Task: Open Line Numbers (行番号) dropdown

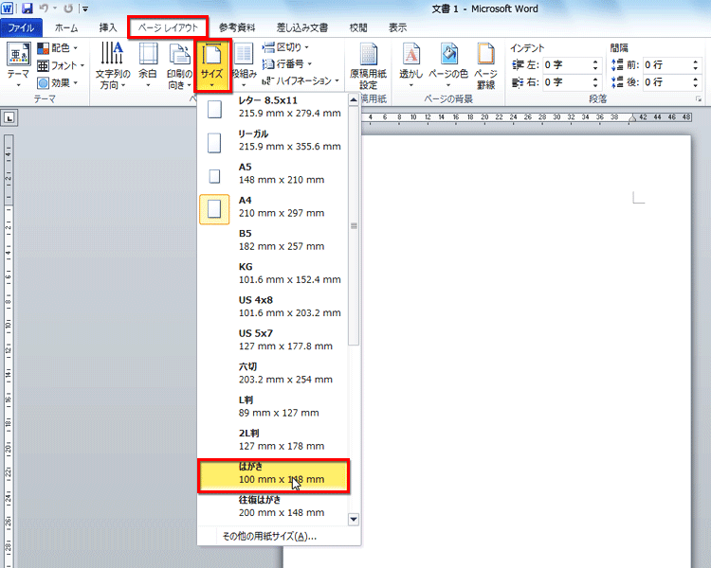Action: 287,63
